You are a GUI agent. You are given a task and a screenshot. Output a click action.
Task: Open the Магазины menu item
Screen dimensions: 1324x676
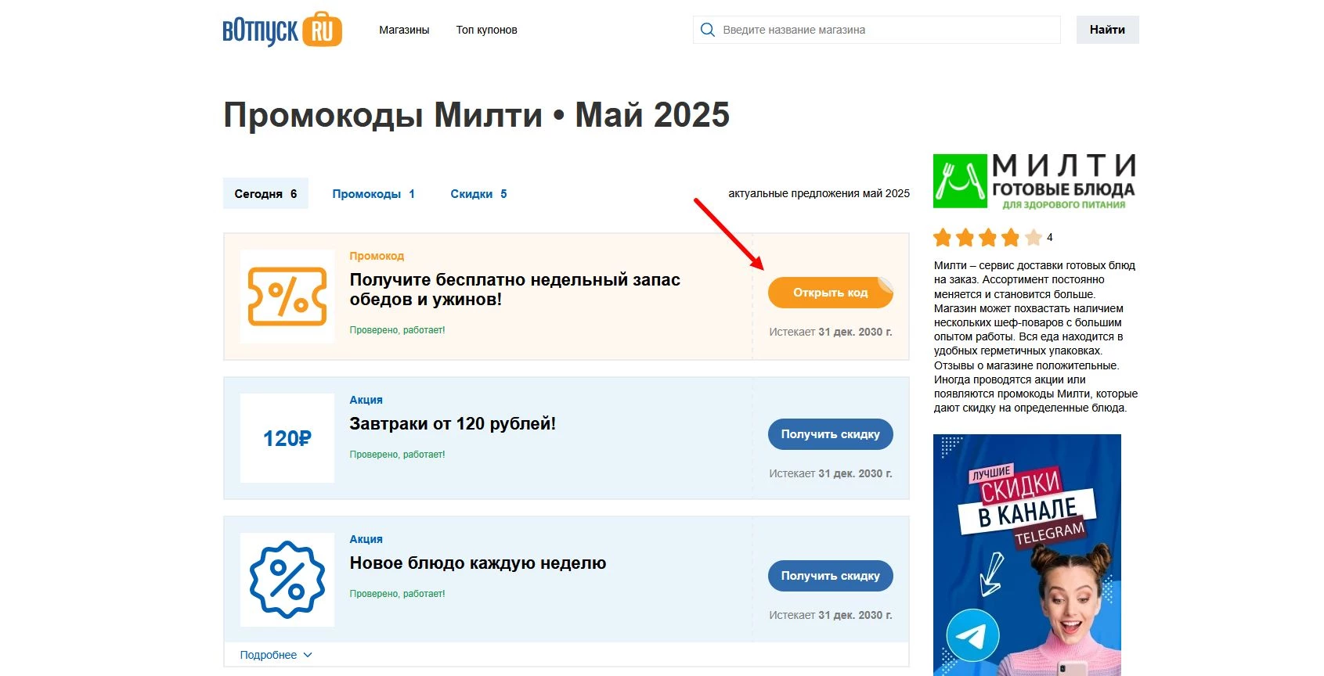(404, 30)
